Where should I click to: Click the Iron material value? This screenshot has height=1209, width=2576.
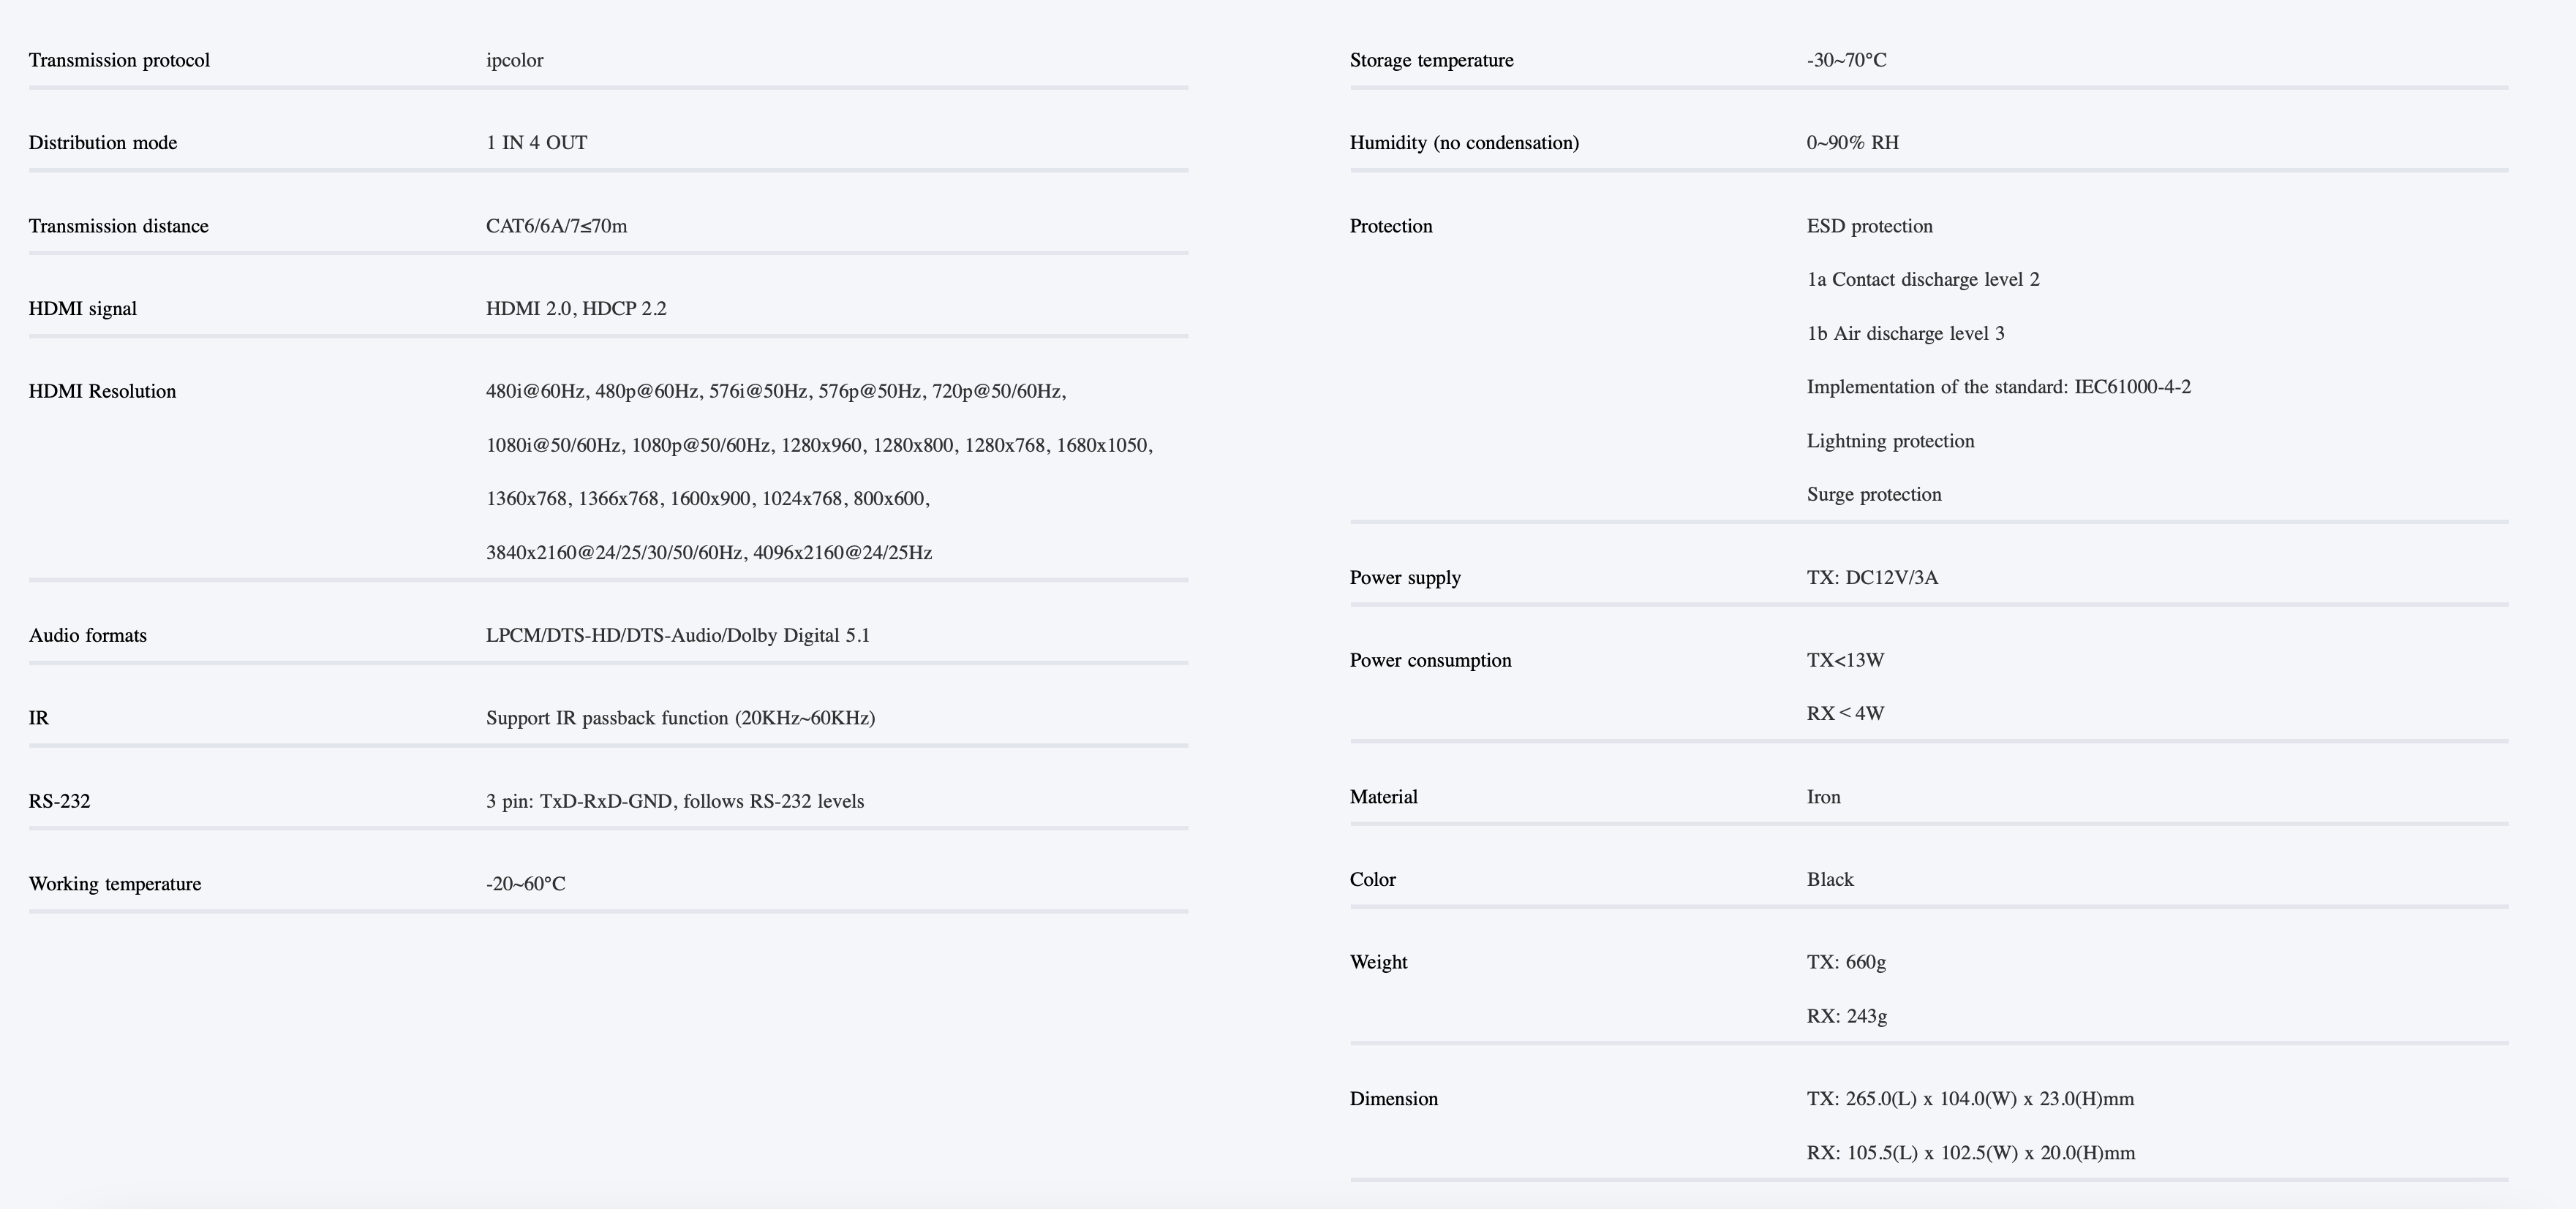[1824, 797]
